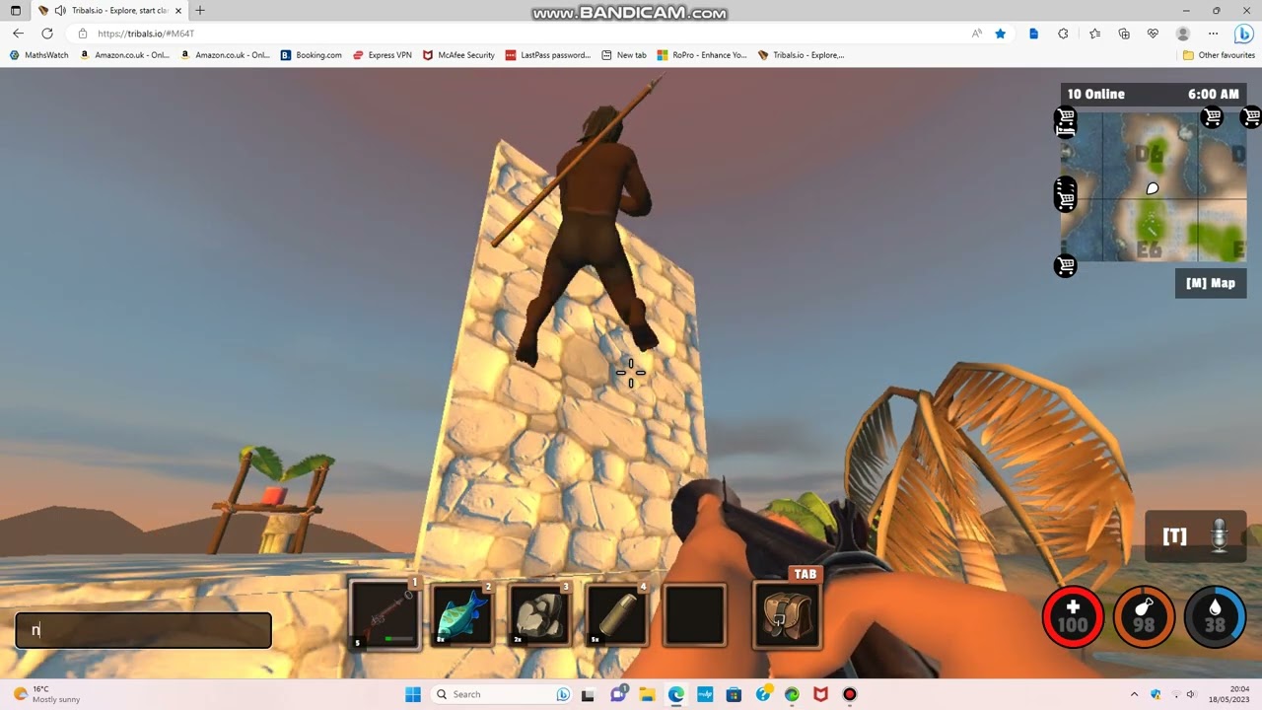Go back to the previous browser page
This screenshot has width=1262, height=710.
pos(18,34)
